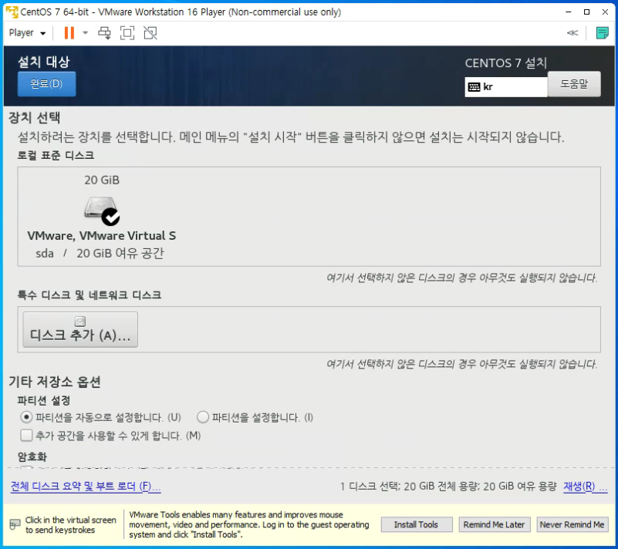618x549 pixels.
Task: Open the green notes icon
Action: 603,32
